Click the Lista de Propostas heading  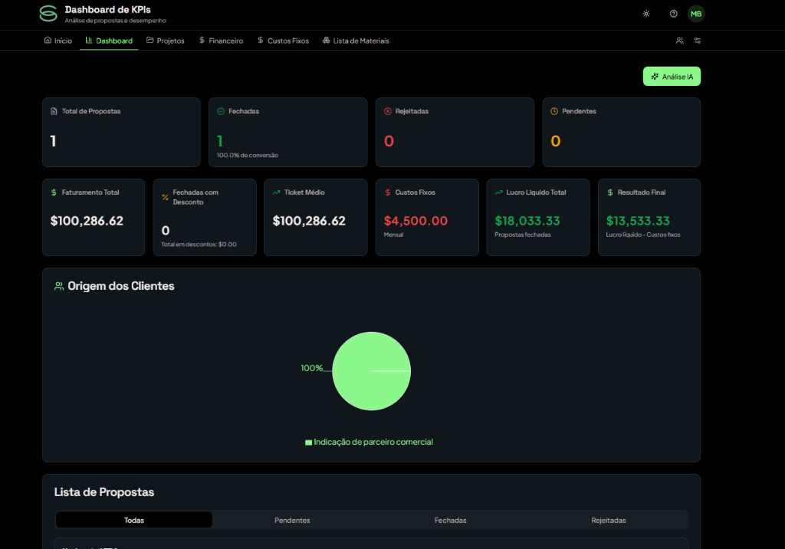pyautogui.click(x=104, y=492)
